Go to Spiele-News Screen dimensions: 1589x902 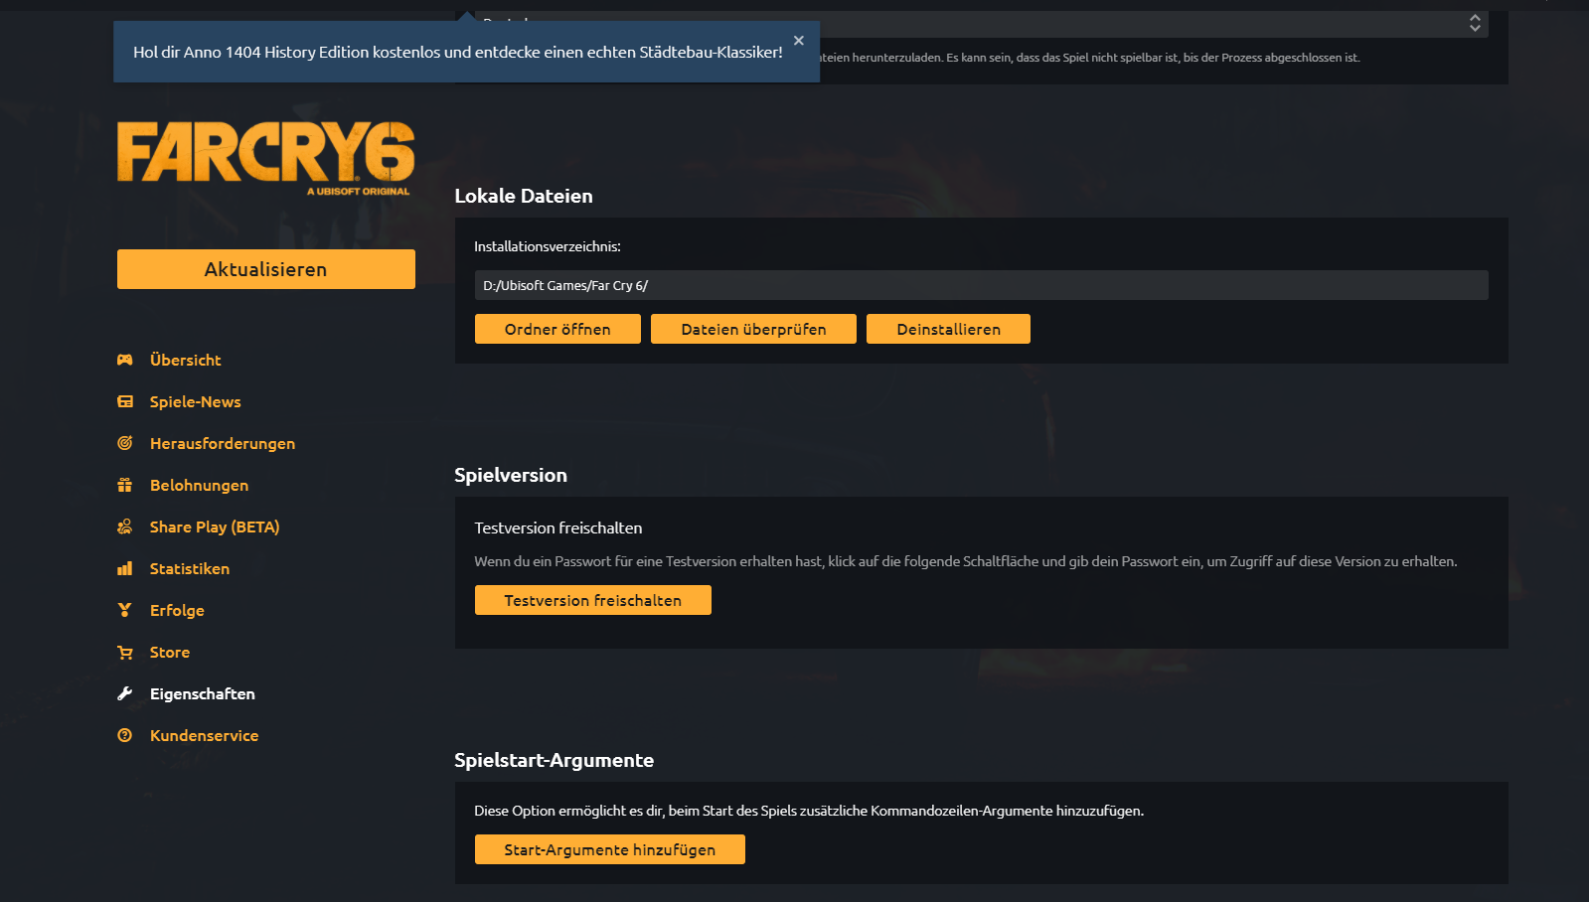[195, 401]
